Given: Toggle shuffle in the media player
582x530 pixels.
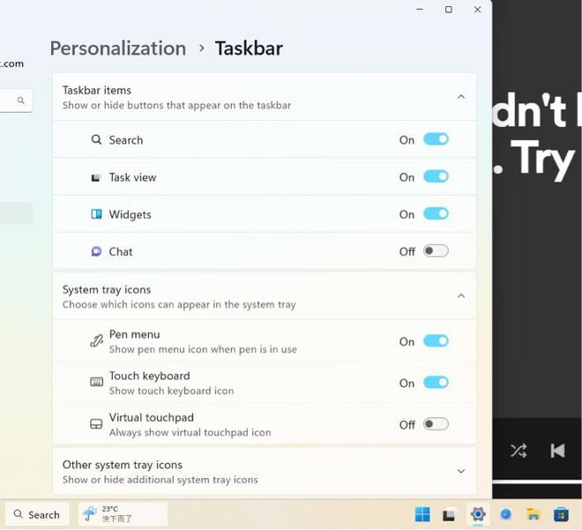Looking at the screenshot, I should point(519,451).
